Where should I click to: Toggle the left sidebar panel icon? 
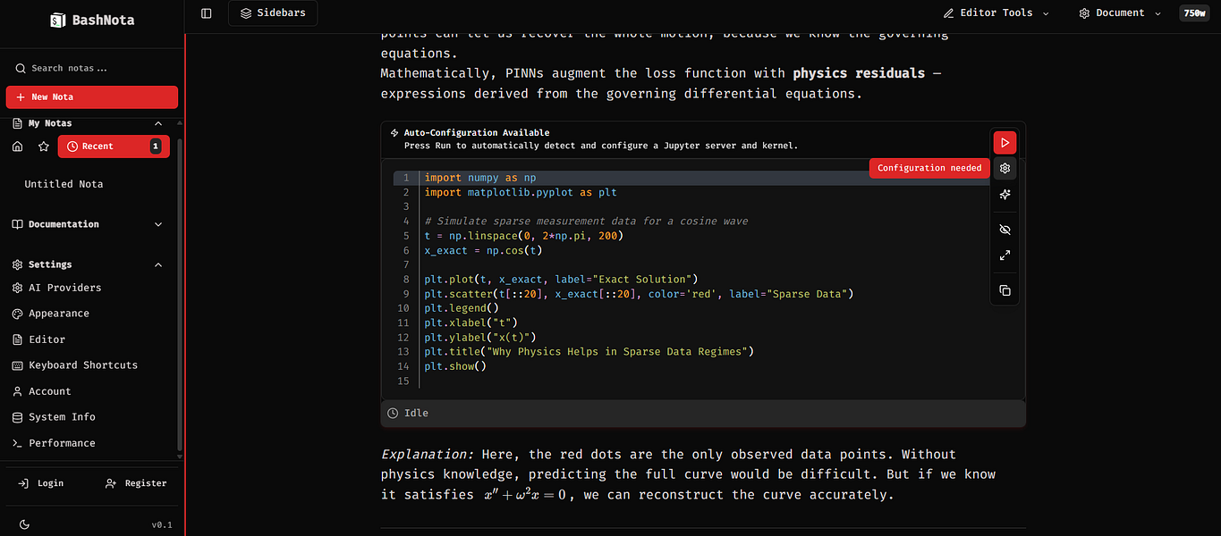point(207,13)
